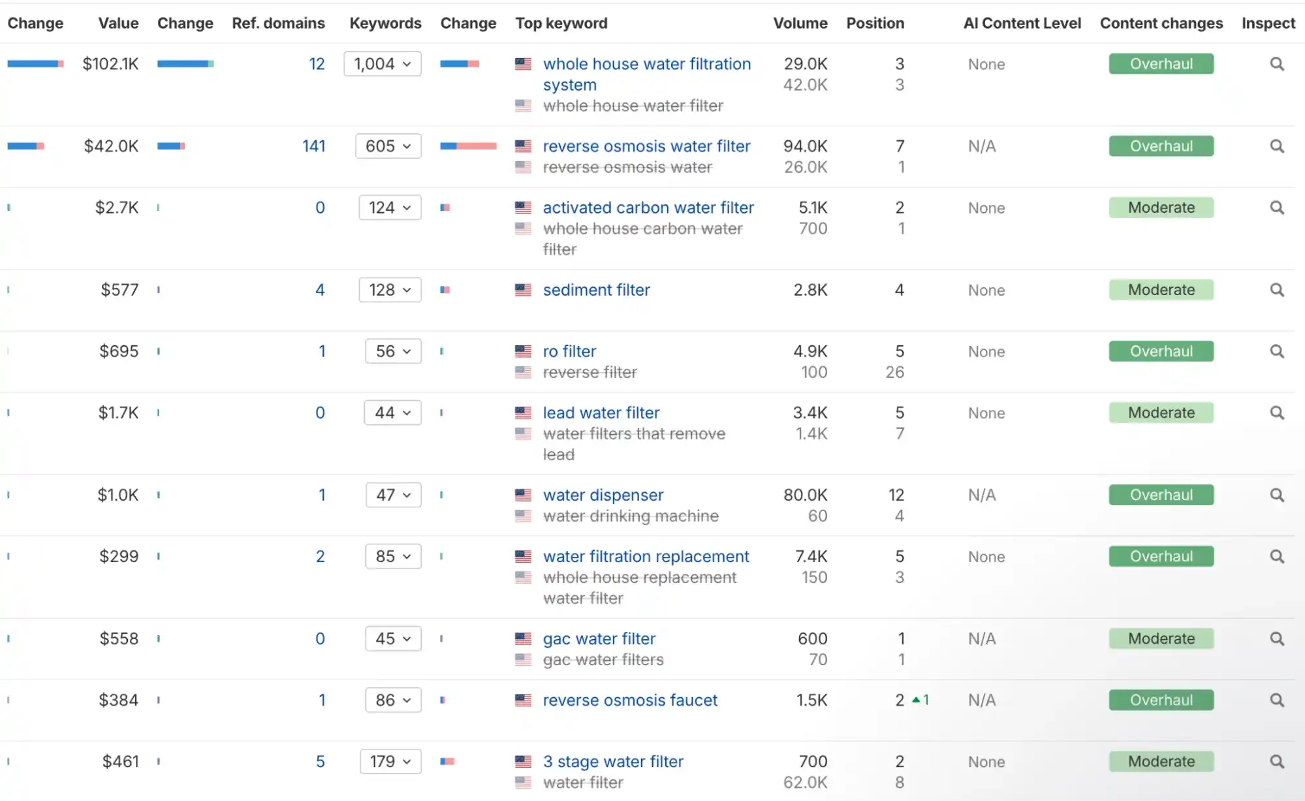Open the 124 keywords dropdown
The image size is (1305, 801).
(x=390, y=208)
